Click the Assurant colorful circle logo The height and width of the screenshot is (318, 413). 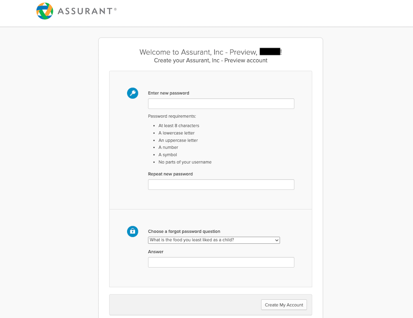coord(45,11)
